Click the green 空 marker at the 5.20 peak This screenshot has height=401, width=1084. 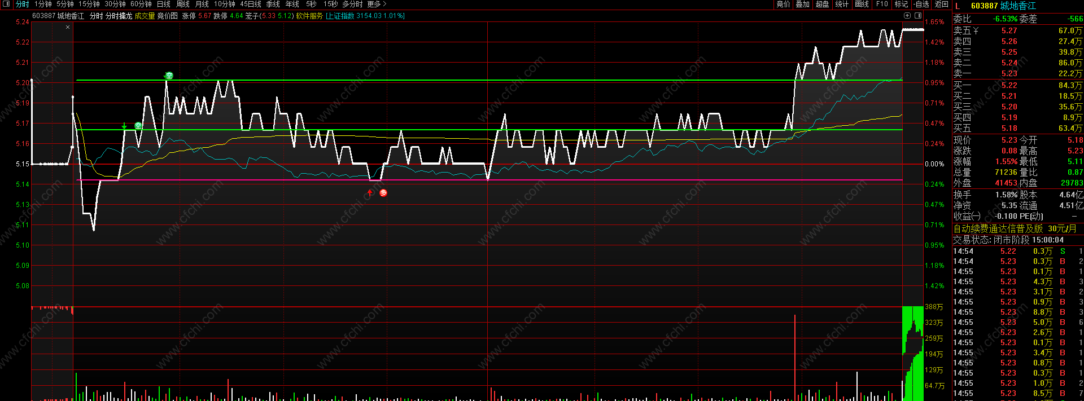point(169,76)
